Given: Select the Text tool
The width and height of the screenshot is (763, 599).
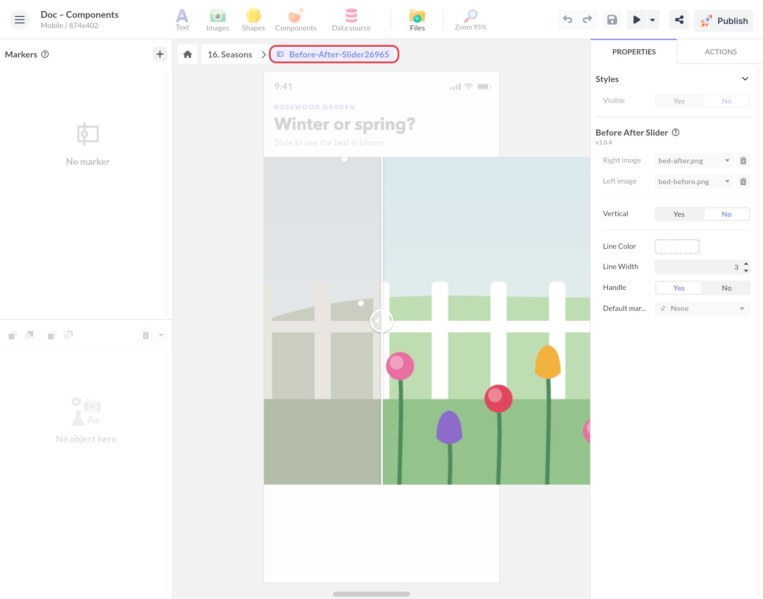Looking at the screenshot, I should click(182, 20).
